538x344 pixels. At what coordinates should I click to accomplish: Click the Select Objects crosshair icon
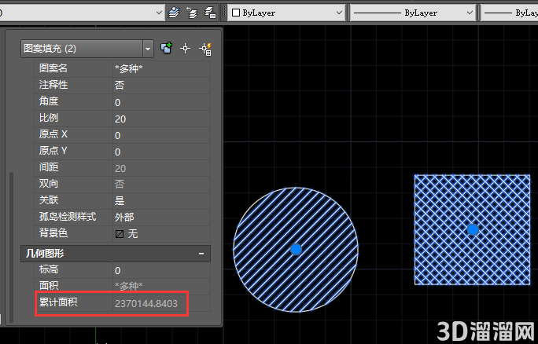186,49
